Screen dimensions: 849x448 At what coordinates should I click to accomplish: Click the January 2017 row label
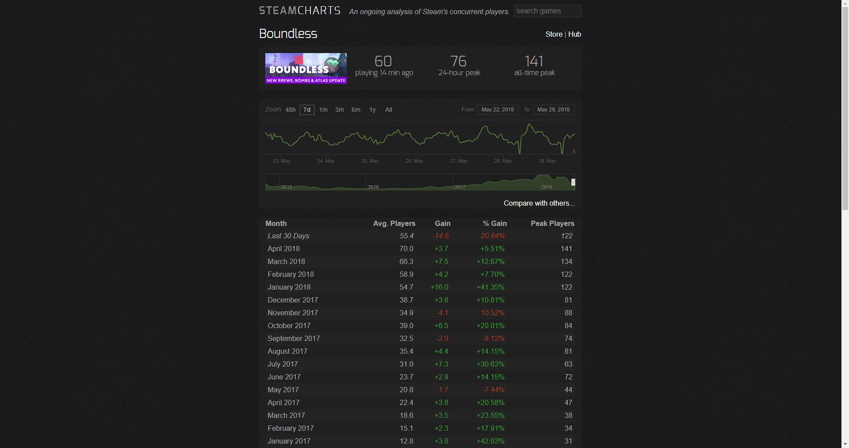pos(289,441)
